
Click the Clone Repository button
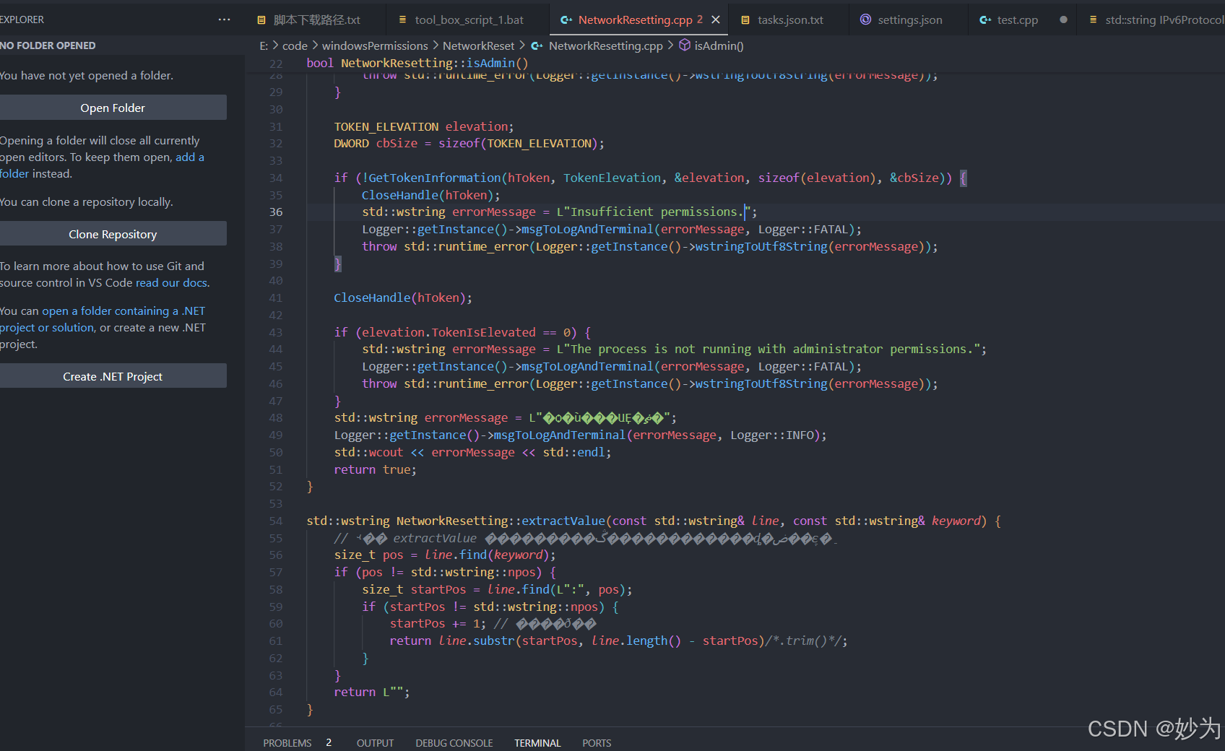(113, 233)
